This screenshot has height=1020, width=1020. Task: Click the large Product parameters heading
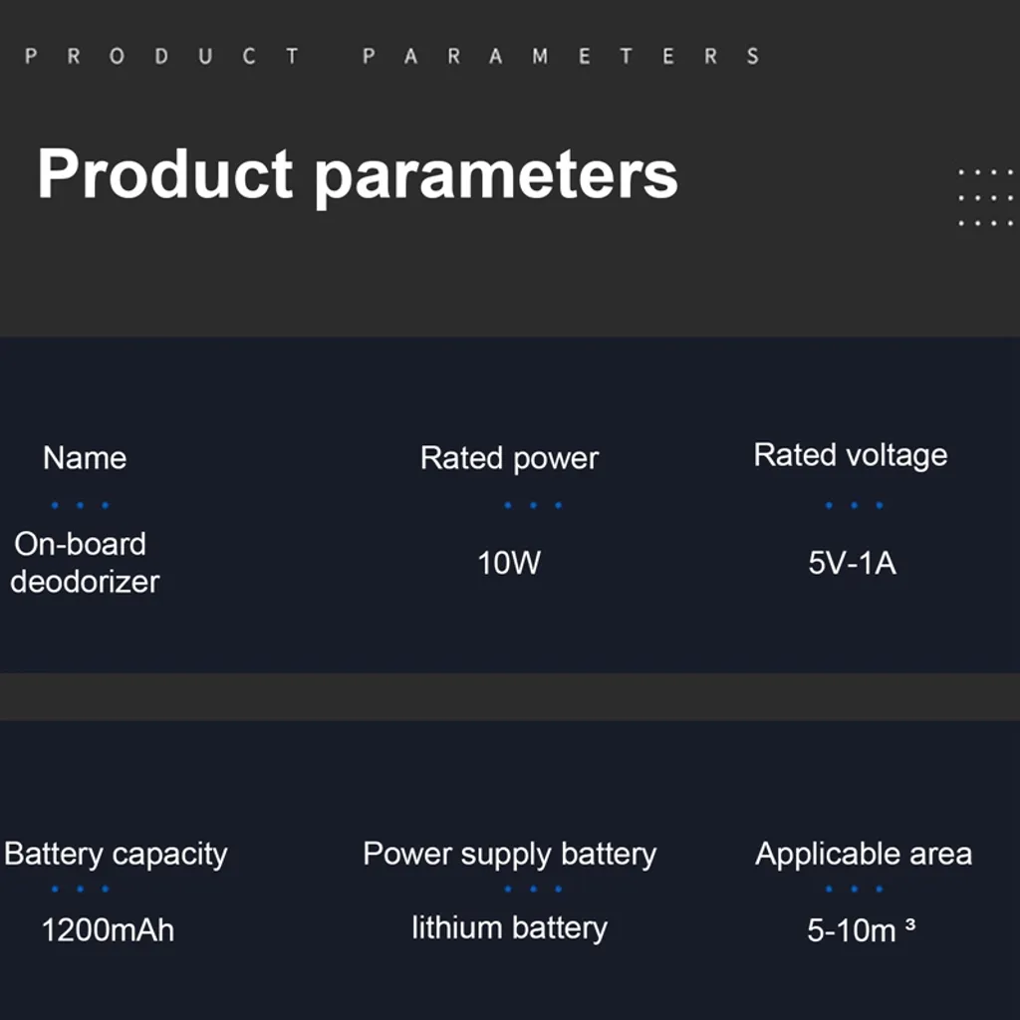[358, 173]
